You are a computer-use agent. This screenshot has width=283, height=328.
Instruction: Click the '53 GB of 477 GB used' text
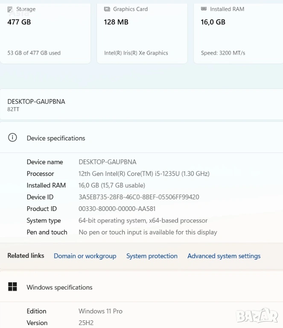34,53
